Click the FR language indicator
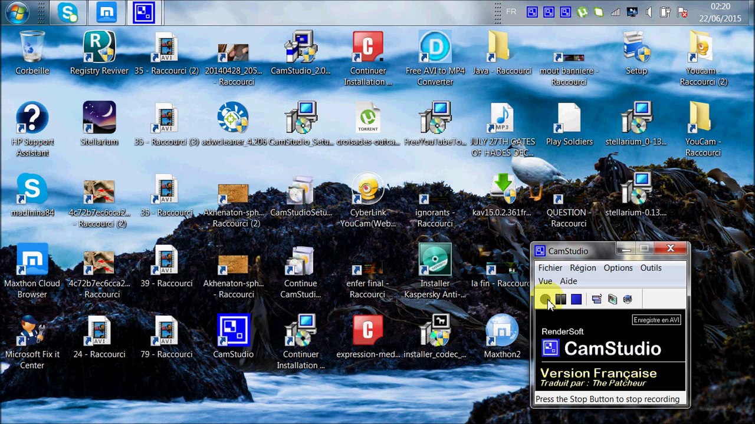 point(511,12)
